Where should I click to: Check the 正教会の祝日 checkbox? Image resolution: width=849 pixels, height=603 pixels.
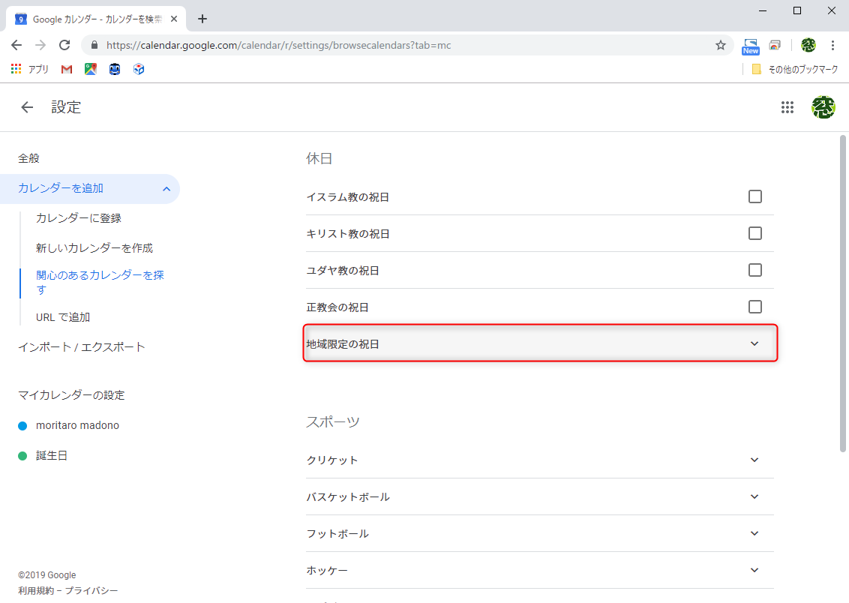coord(754,307)
